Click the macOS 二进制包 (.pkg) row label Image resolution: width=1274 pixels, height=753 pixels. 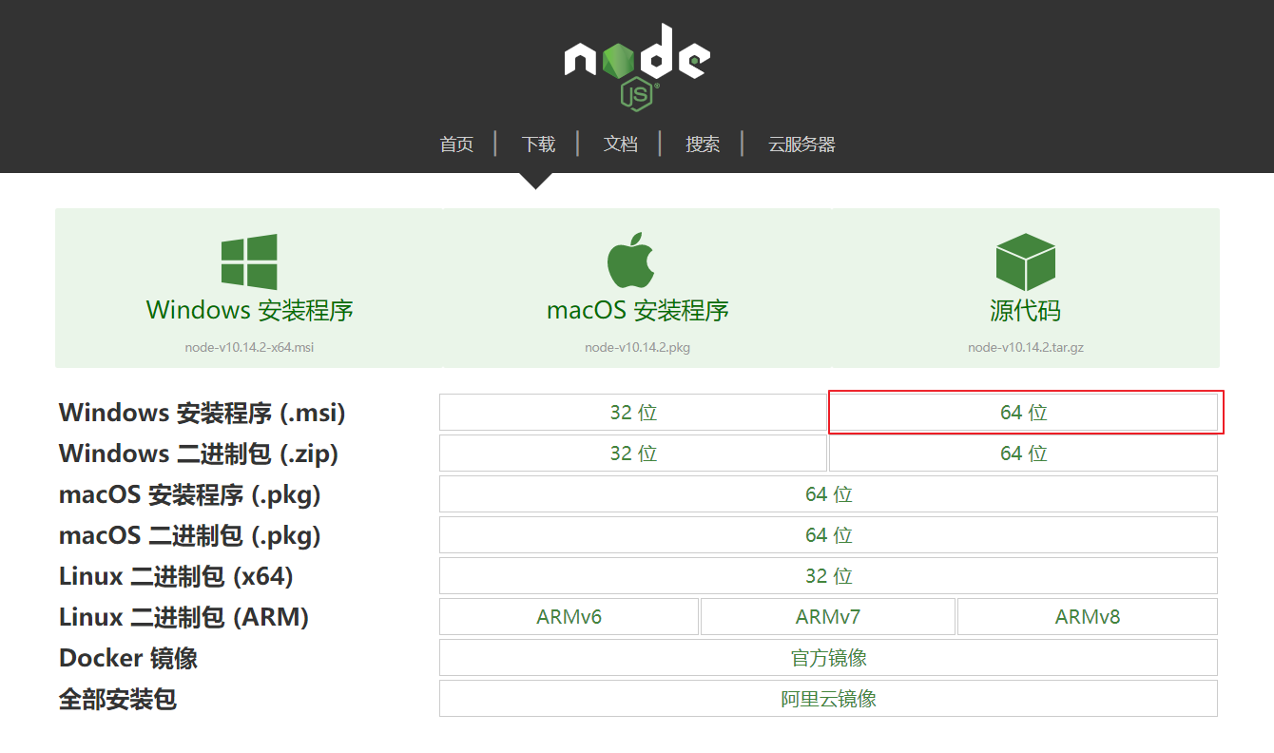pos(190,535)
